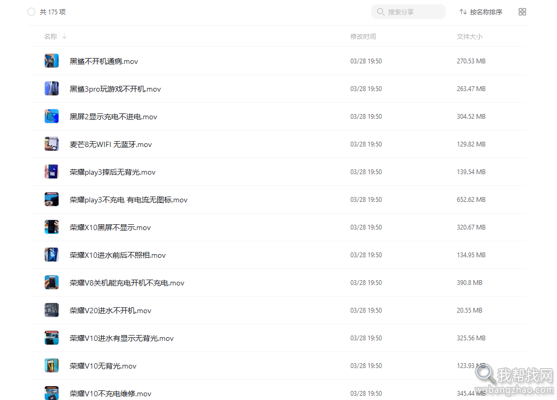Click size value 304.52 MB
This screenshot has width=557, height=400.
(471, 117)
